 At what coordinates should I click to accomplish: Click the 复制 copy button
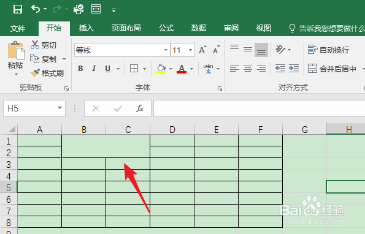coord(44,59)
